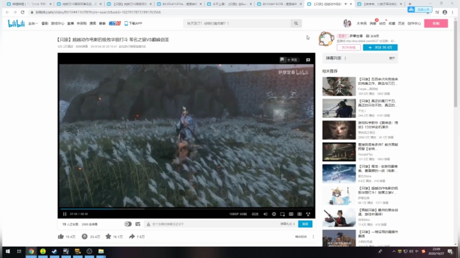Click the charge 为TA充电 button
Viewport: 460px width, 258px height.
[349, 47]
